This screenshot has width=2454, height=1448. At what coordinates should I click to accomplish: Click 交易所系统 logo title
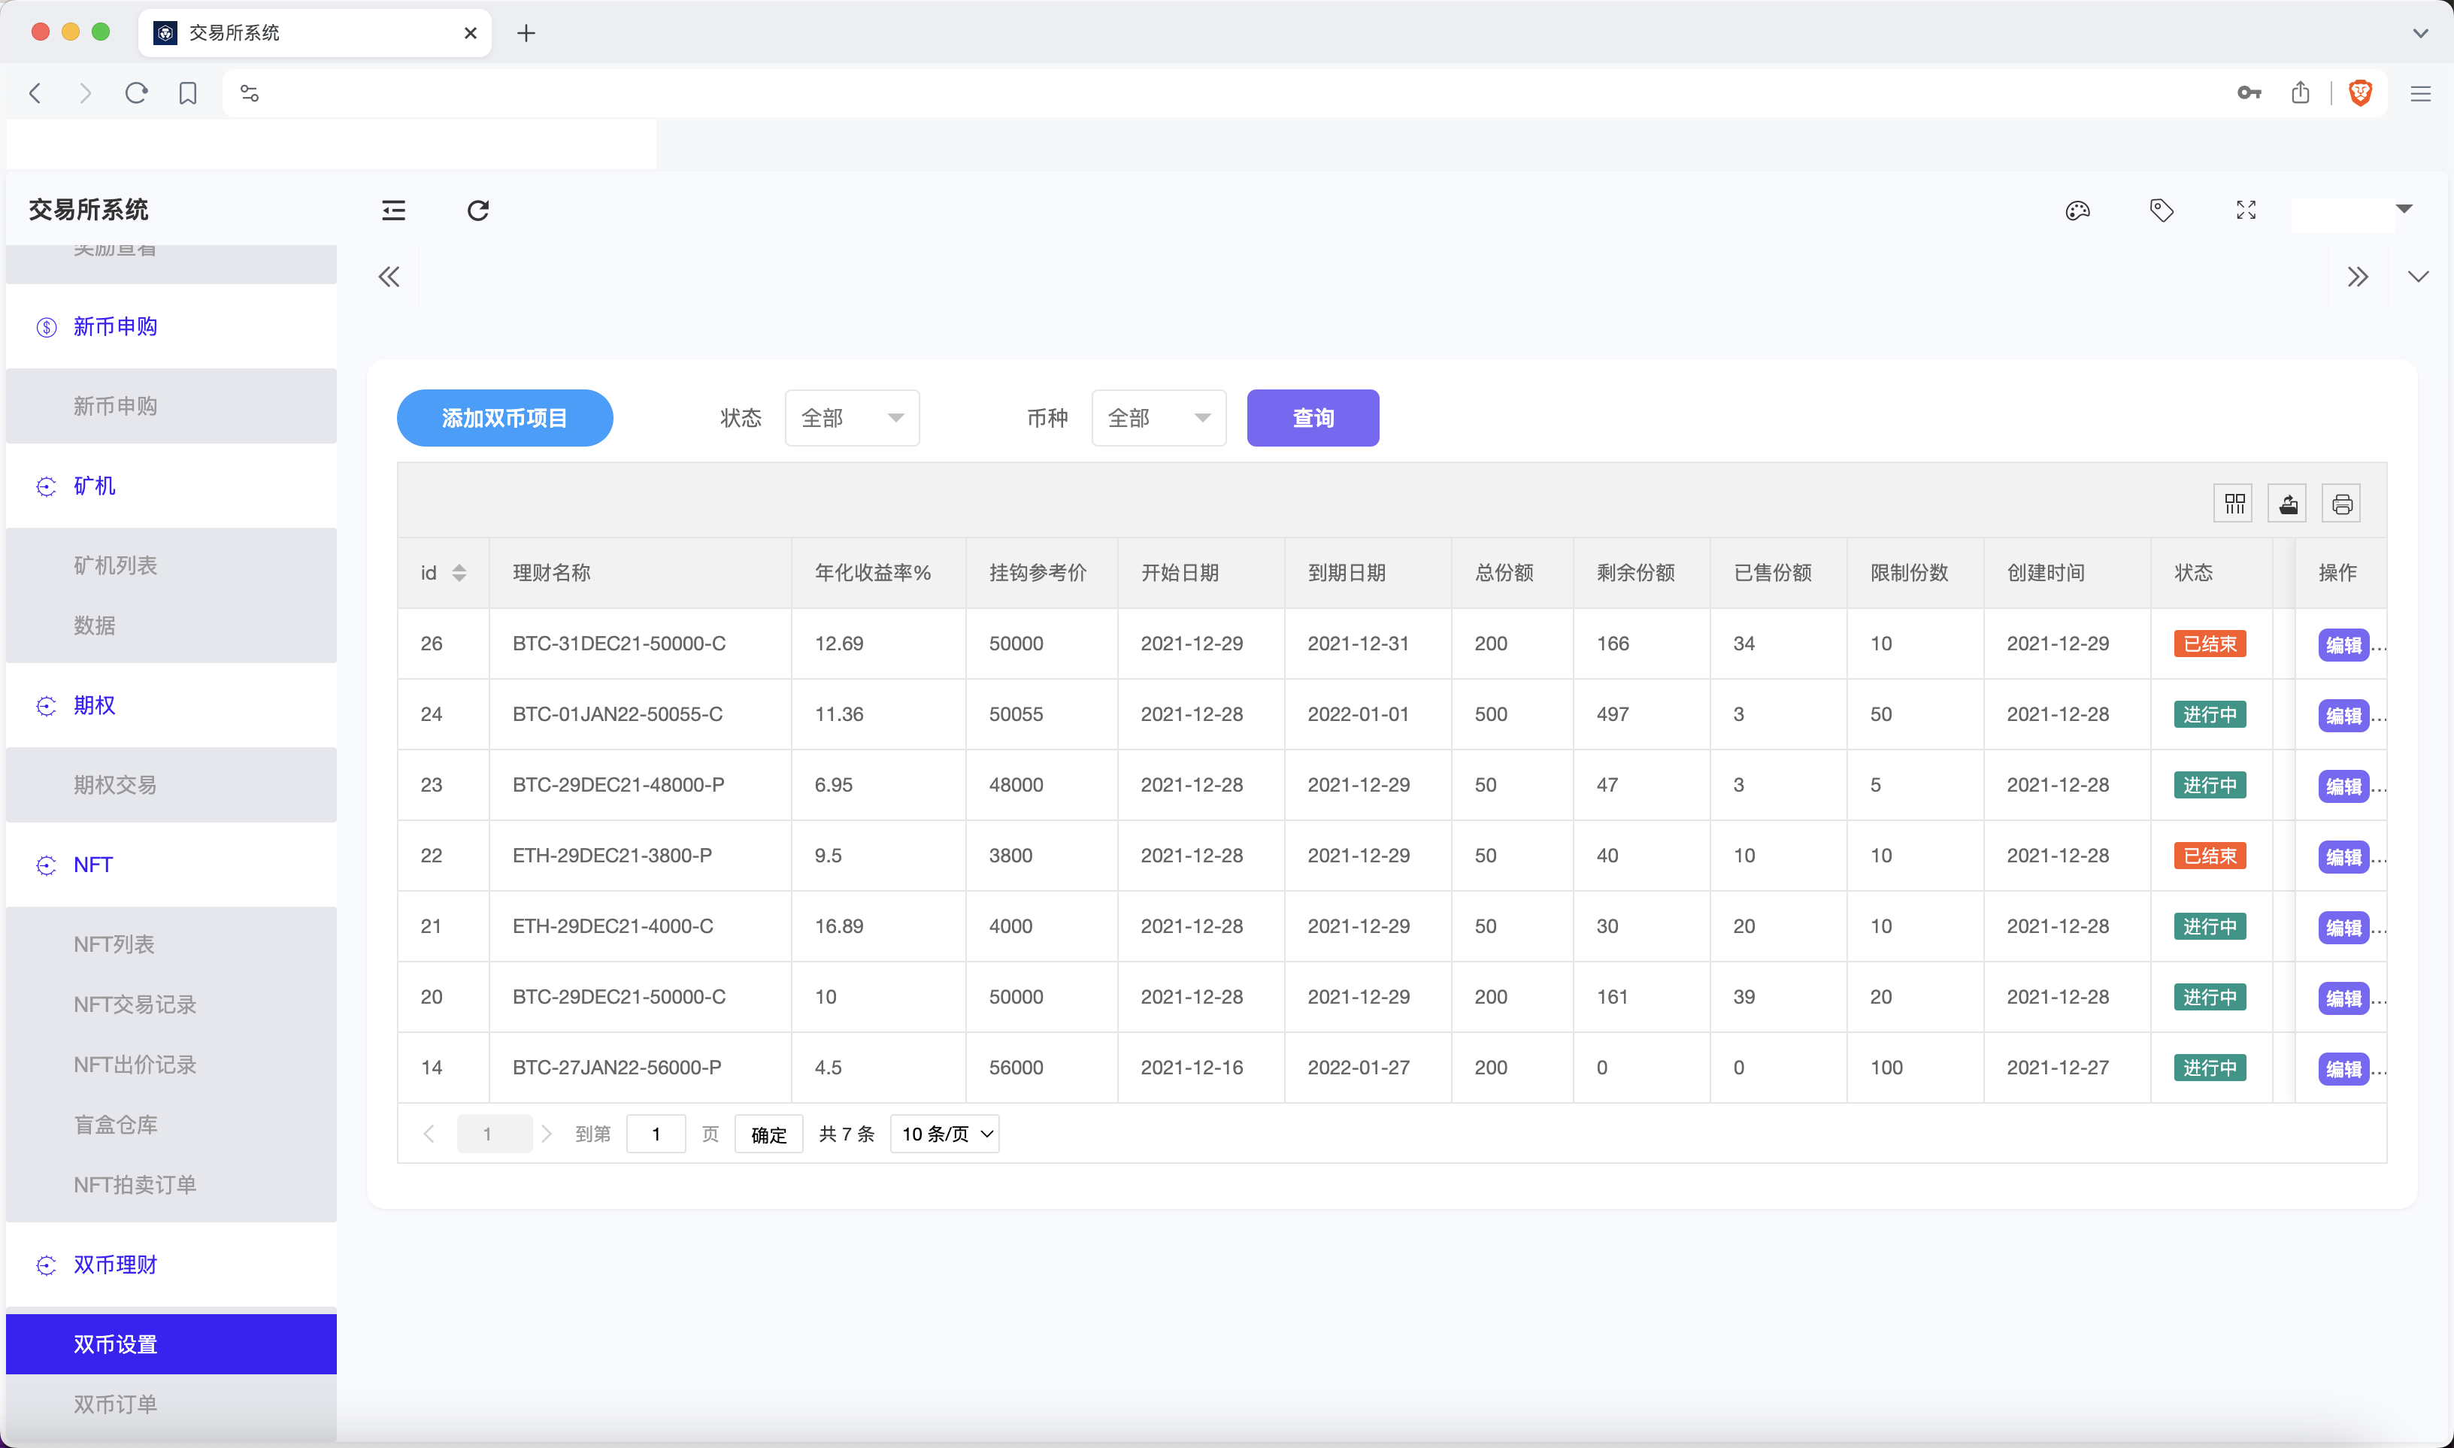coord(89,210)
